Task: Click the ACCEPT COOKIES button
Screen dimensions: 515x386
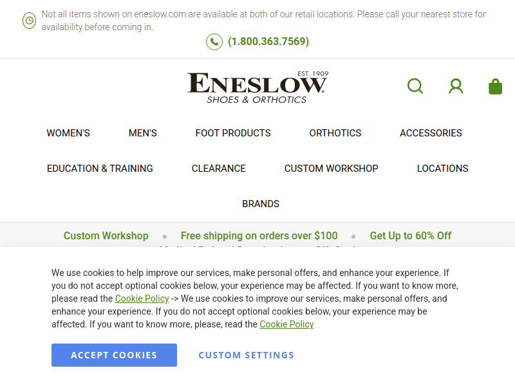Action: click(x=114, y=354)
